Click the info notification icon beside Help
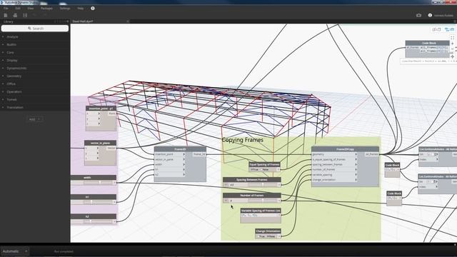The width and height of the screenshot is (457, 257). tap(93, 9)
